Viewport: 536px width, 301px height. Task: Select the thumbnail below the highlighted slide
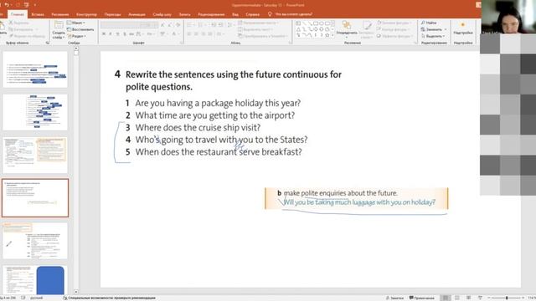coord(35,241)
